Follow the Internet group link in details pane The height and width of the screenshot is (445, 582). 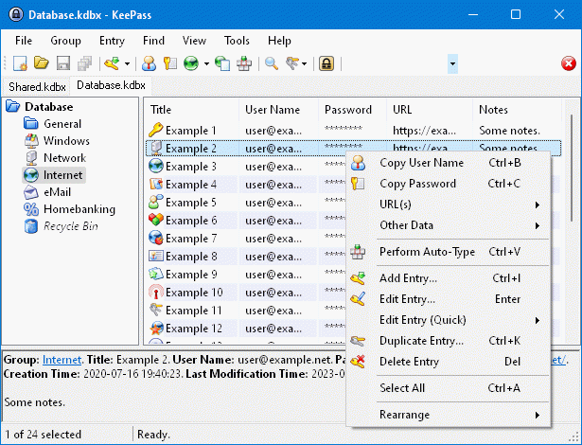coord(62,360)
